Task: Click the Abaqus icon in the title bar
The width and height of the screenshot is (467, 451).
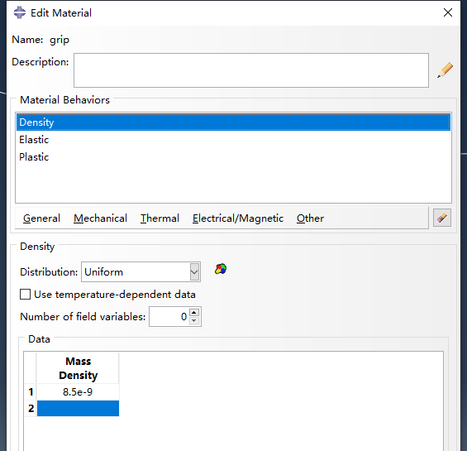Action: click(x=20, y=12)
